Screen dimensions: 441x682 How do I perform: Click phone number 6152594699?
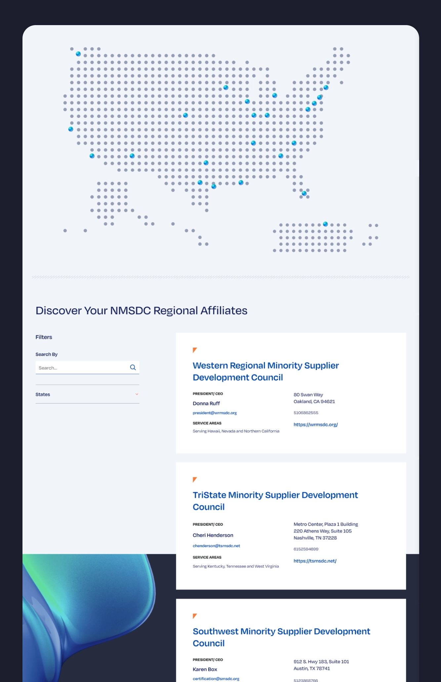306,549
